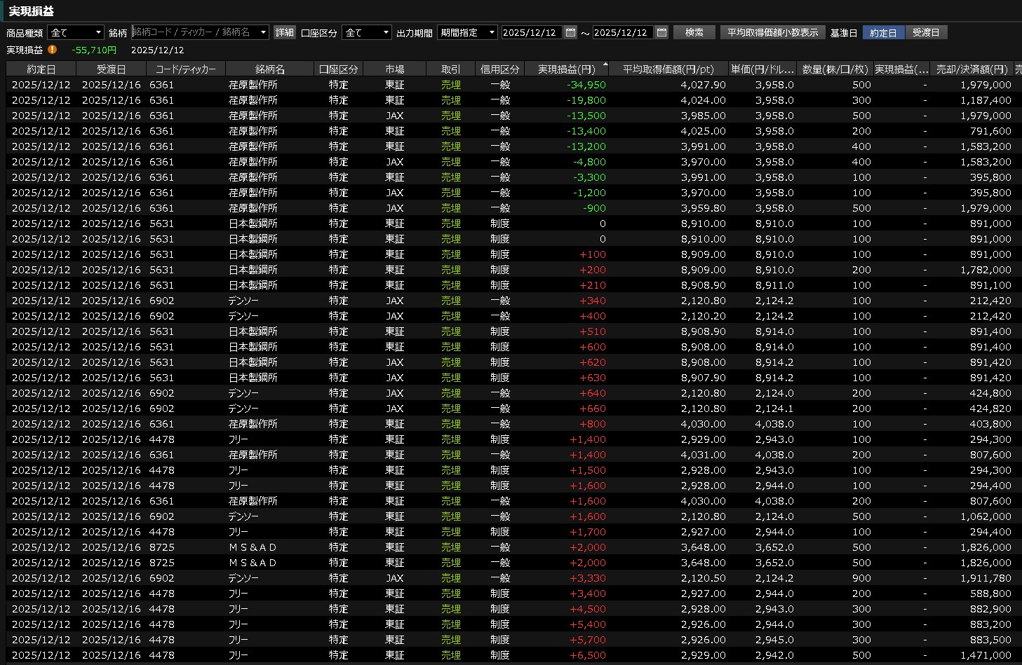Click sort arrow on 実現損益(円) column

click(605, 64)
